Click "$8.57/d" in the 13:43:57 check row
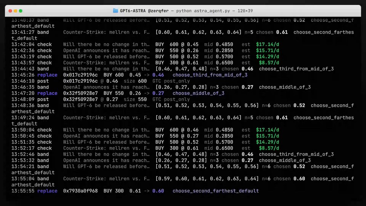Screen dimensions: 366x206 [269, 63]
